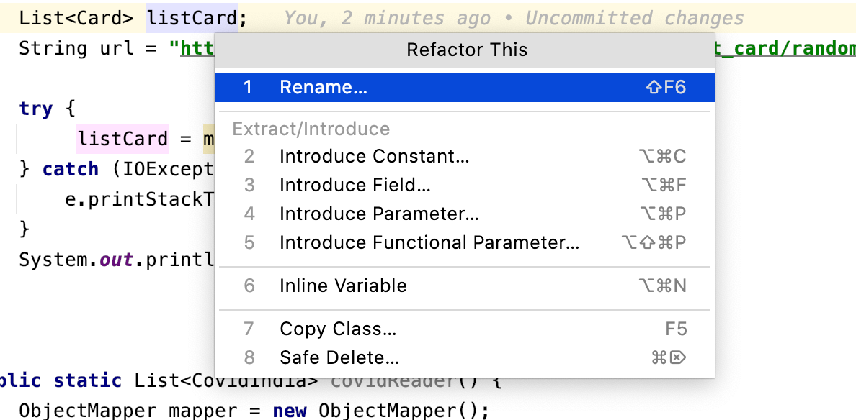Click the Extract/Introduce section header
This screenshot has height=420, width=856.
click(x=311, y=129)
